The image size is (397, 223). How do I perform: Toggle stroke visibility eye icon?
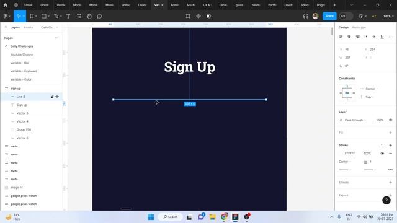pyautogui.click(x=382, y=154)
